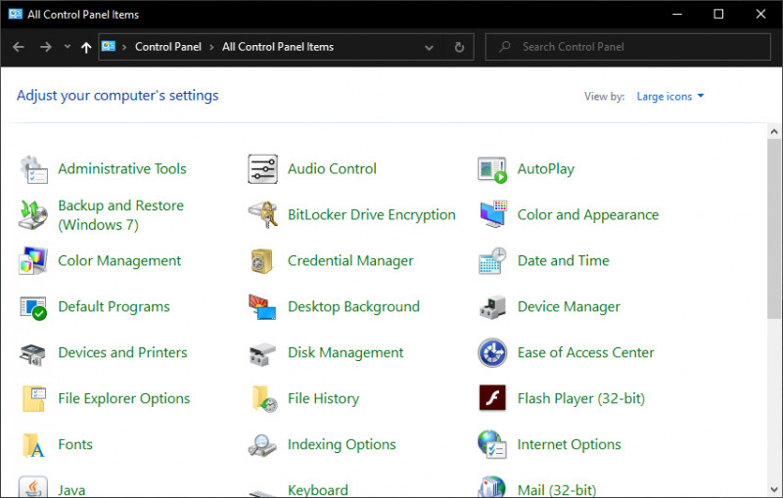
Task: Open the BitLocker Drive Encryption icon
Action: [262, 214]
